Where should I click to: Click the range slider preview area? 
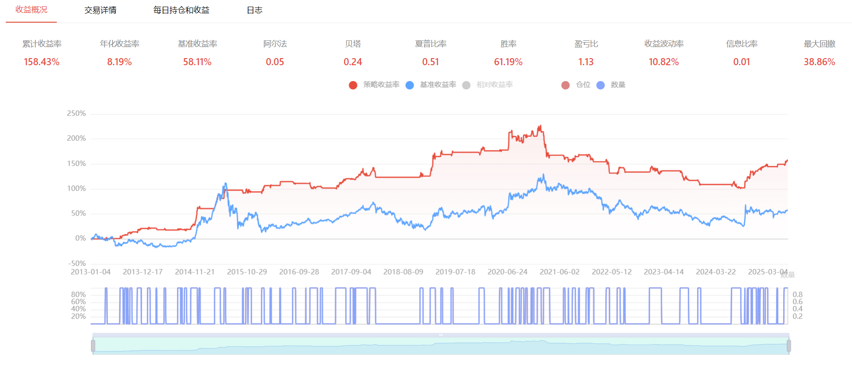tap(441, 345)
